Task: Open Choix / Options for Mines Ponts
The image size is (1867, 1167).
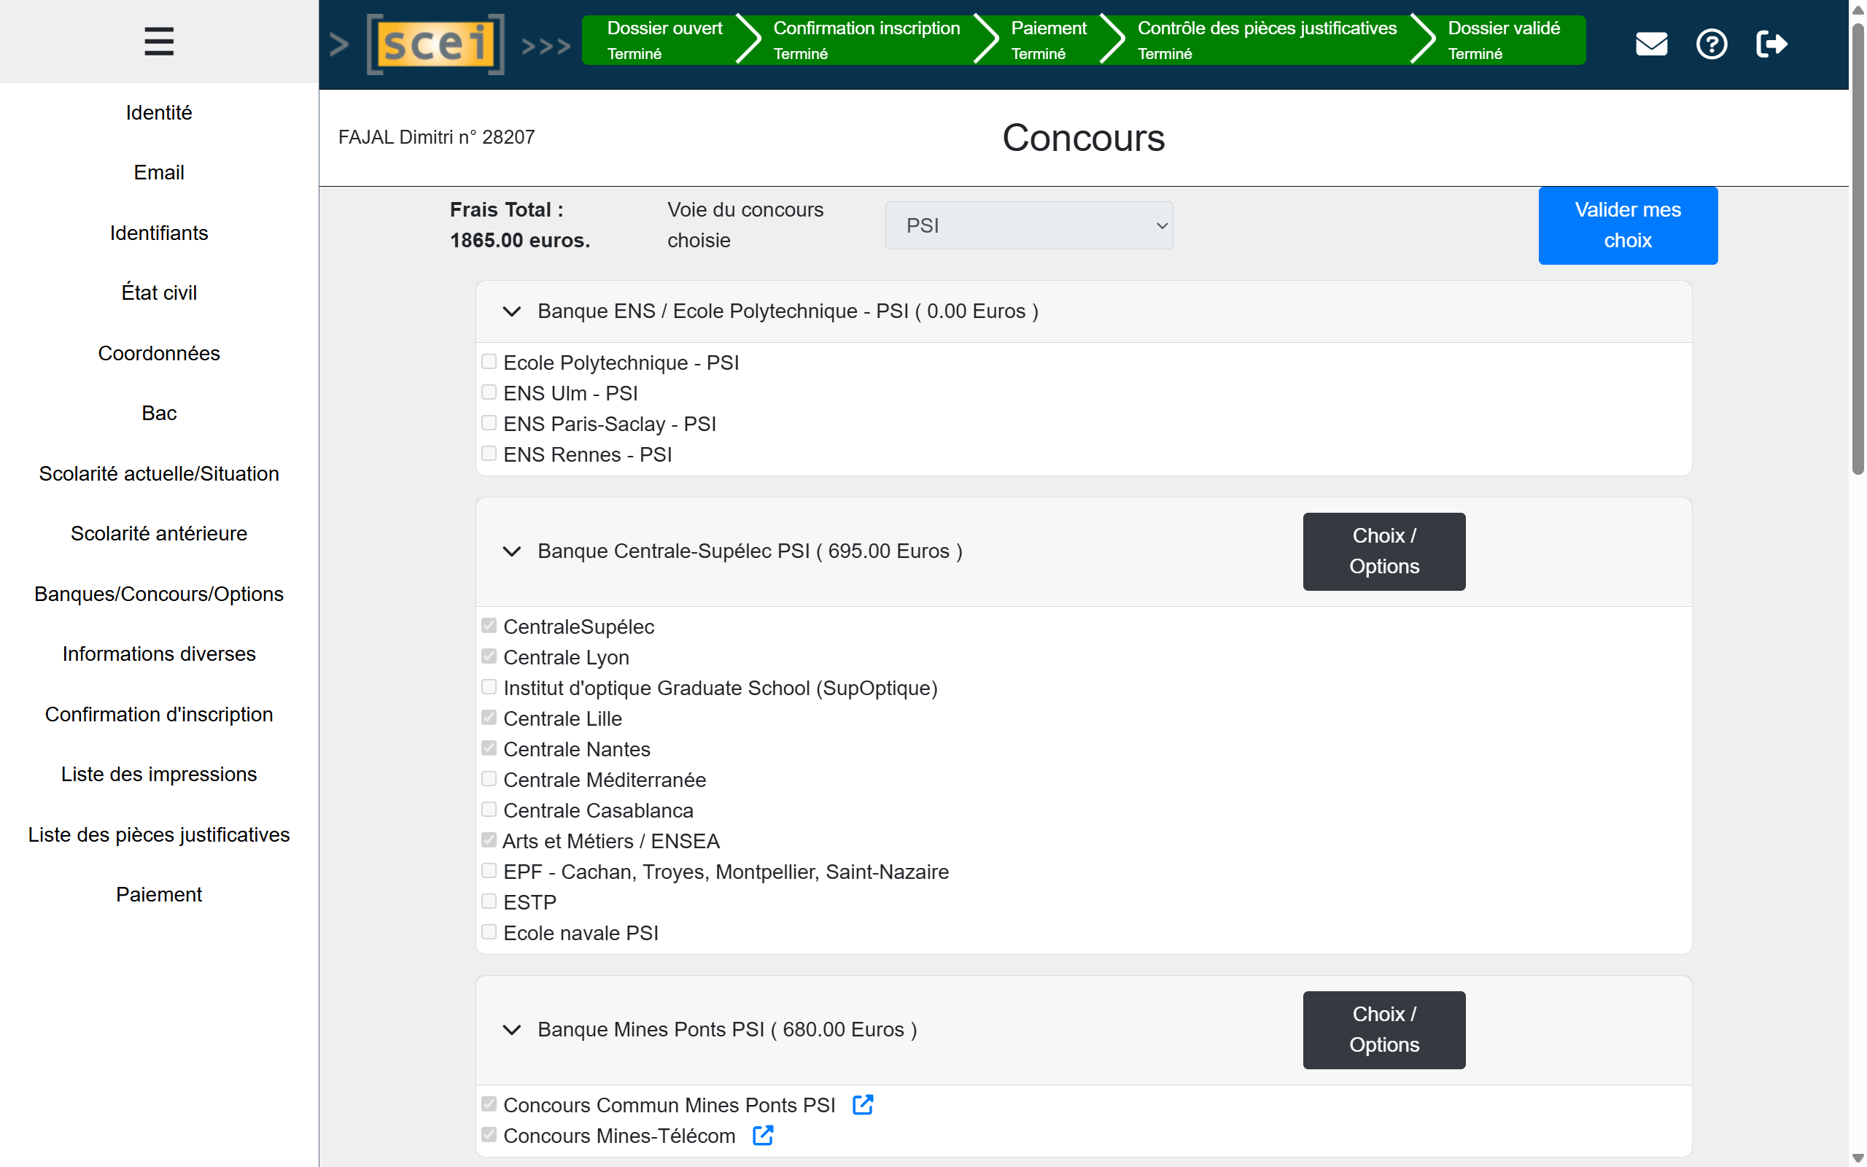Action: (1384, 1030)
